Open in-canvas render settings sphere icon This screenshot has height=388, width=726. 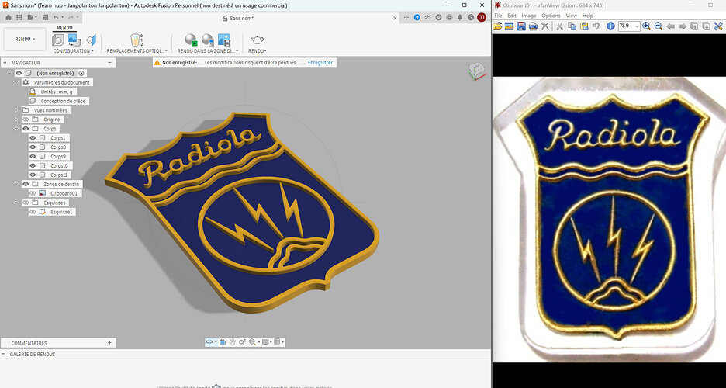[x=208, y=40]
